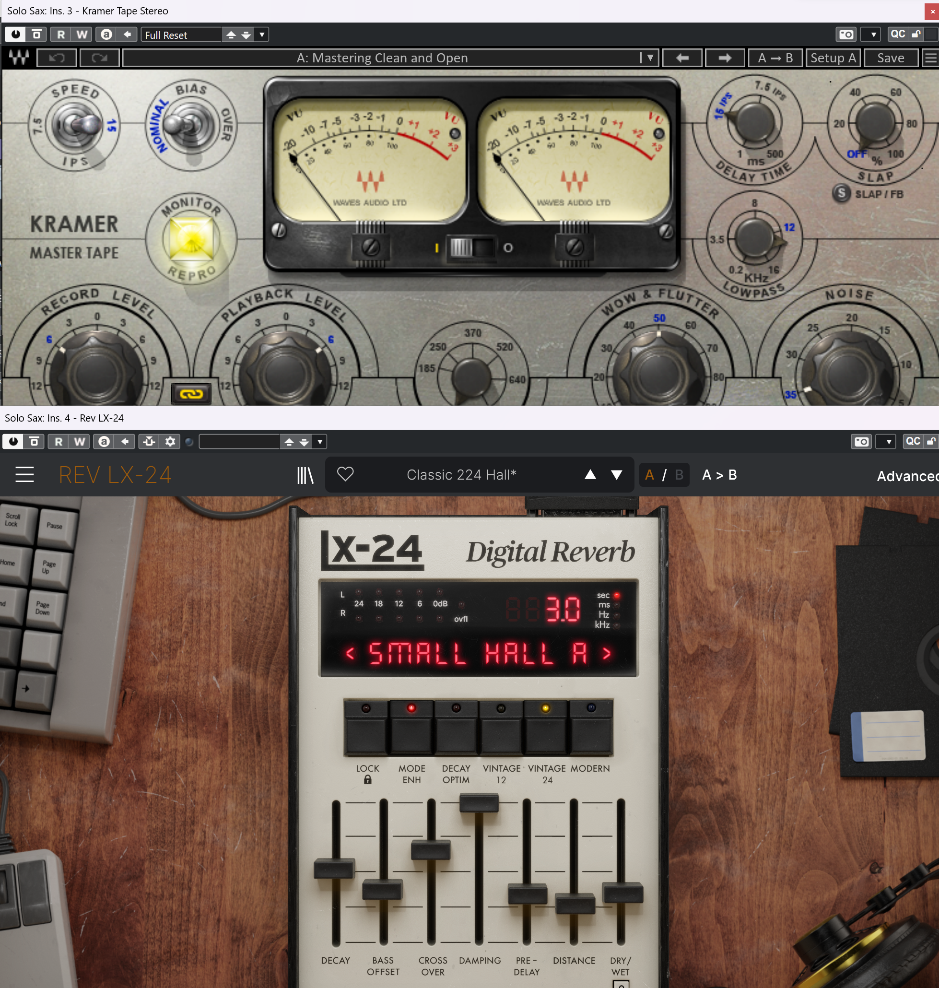Click the Save button
The height and width of the screenshot is (988, 939).
pos(890,58)
